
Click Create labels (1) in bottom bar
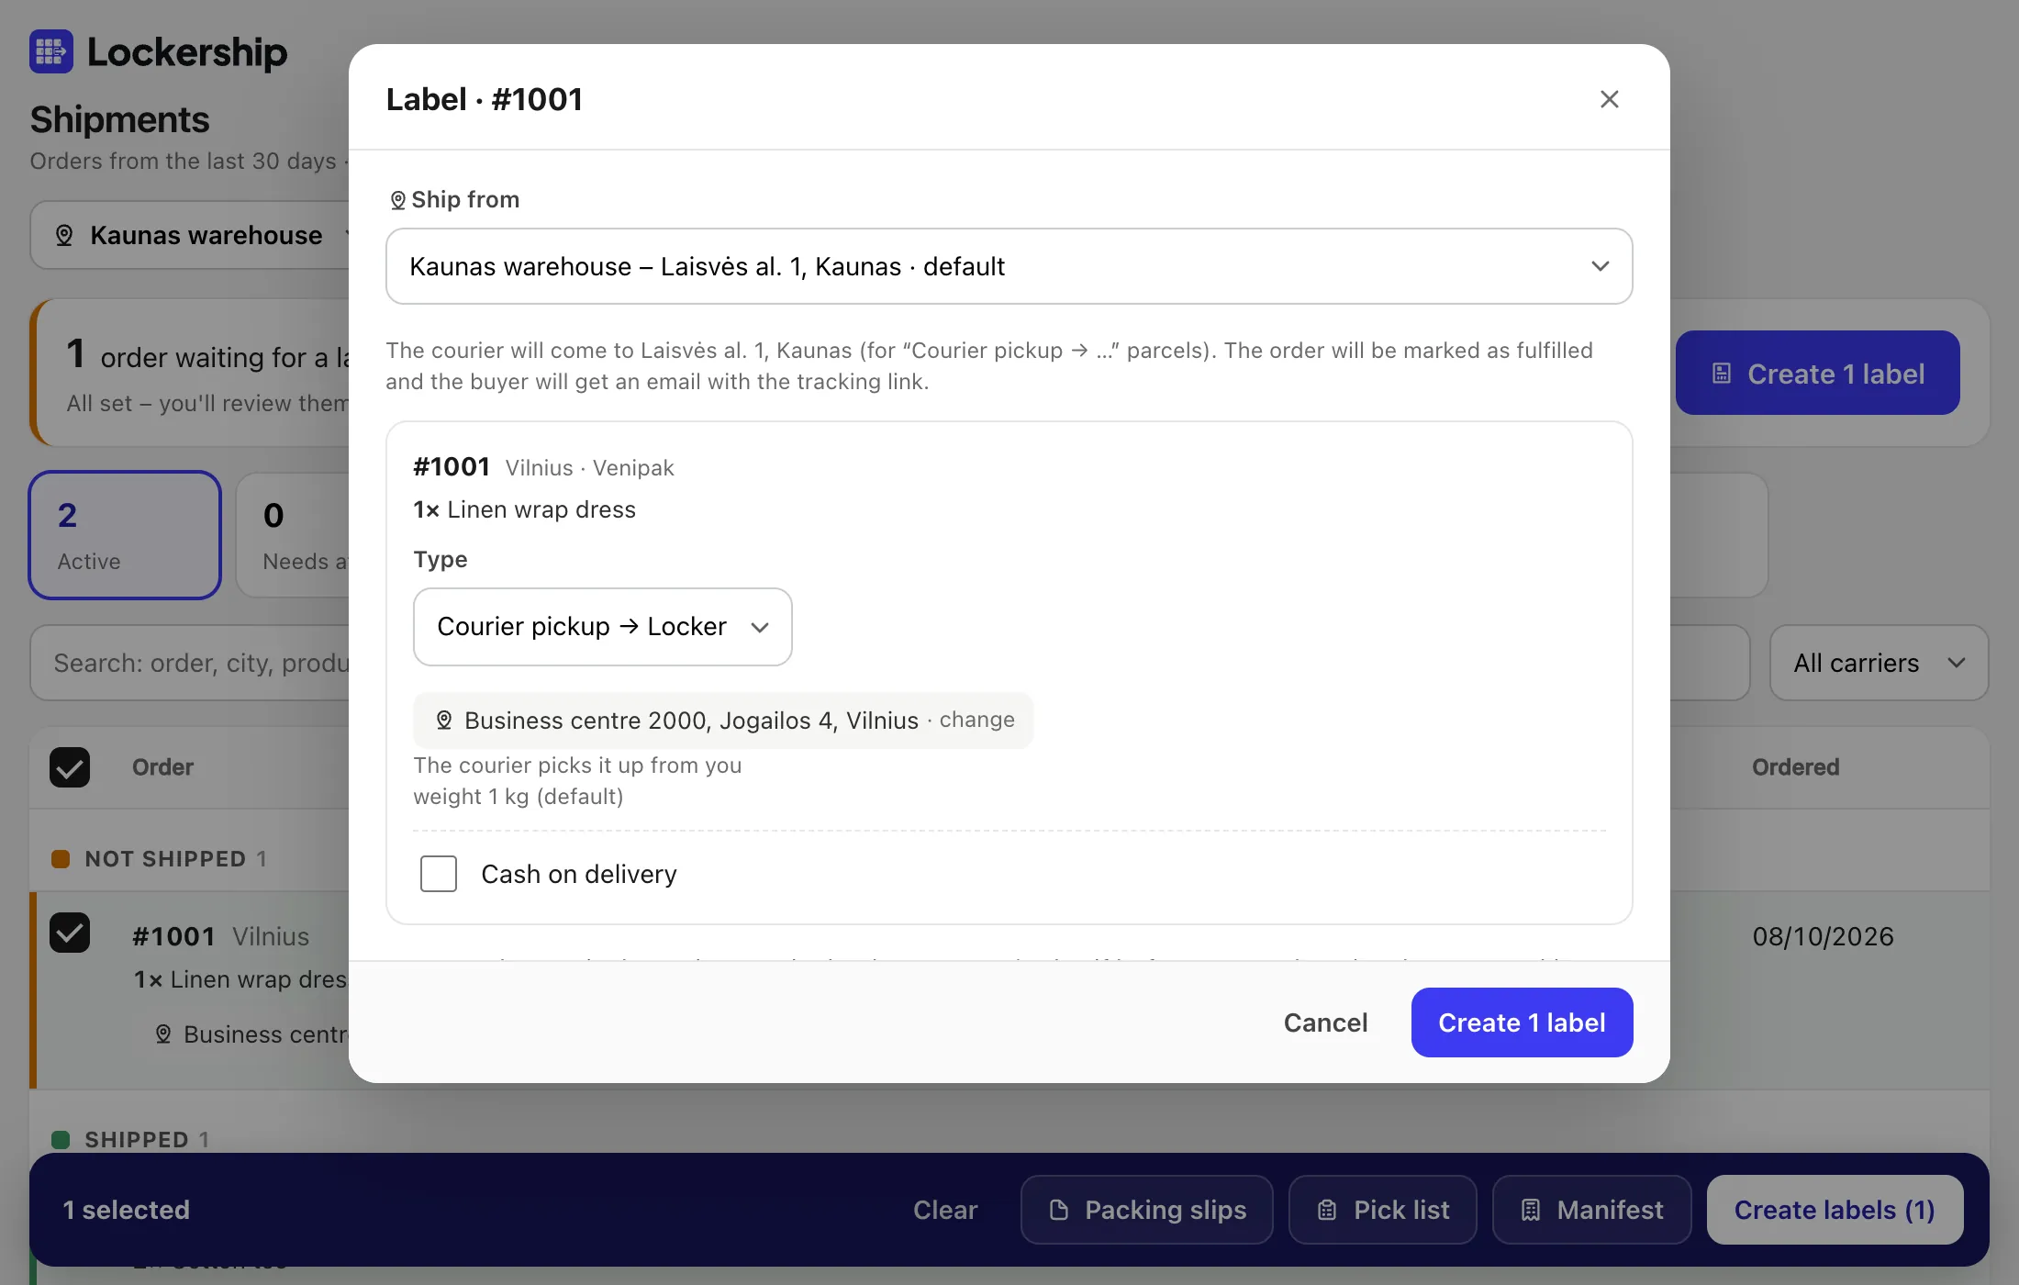click(1835, 1210)
